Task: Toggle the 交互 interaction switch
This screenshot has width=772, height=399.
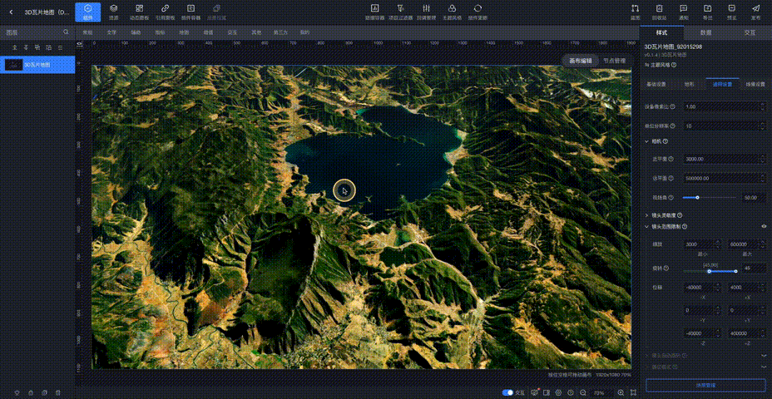Action: click(x=507, y=392)
